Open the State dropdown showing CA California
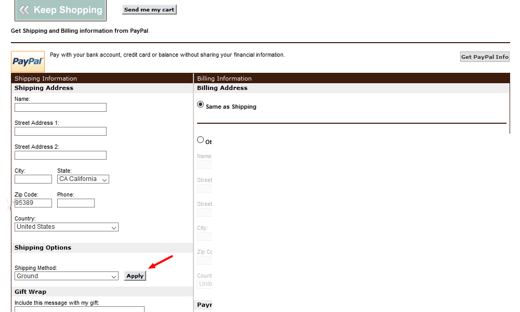 tap(83, 179)
